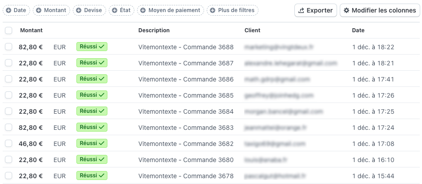Viewport: 422px width, 184px height.
Task: Click the 82,80 € amount of Commande 3688
Action: pos(31,47)
